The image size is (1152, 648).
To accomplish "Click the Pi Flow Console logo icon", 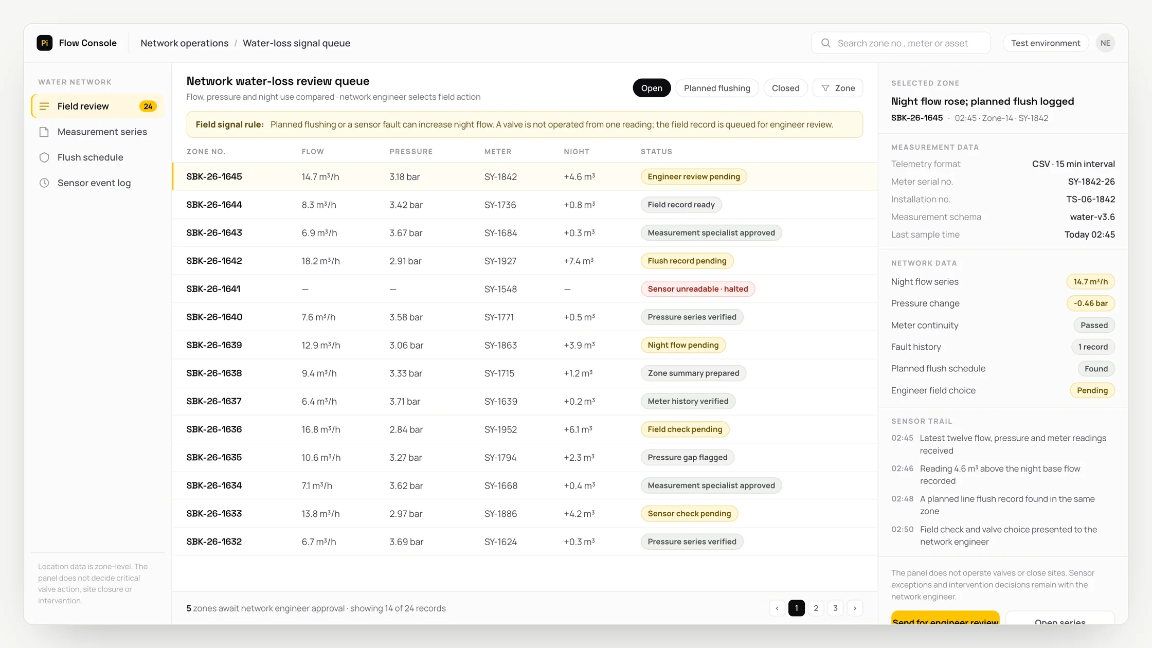I will click(45, 43).
